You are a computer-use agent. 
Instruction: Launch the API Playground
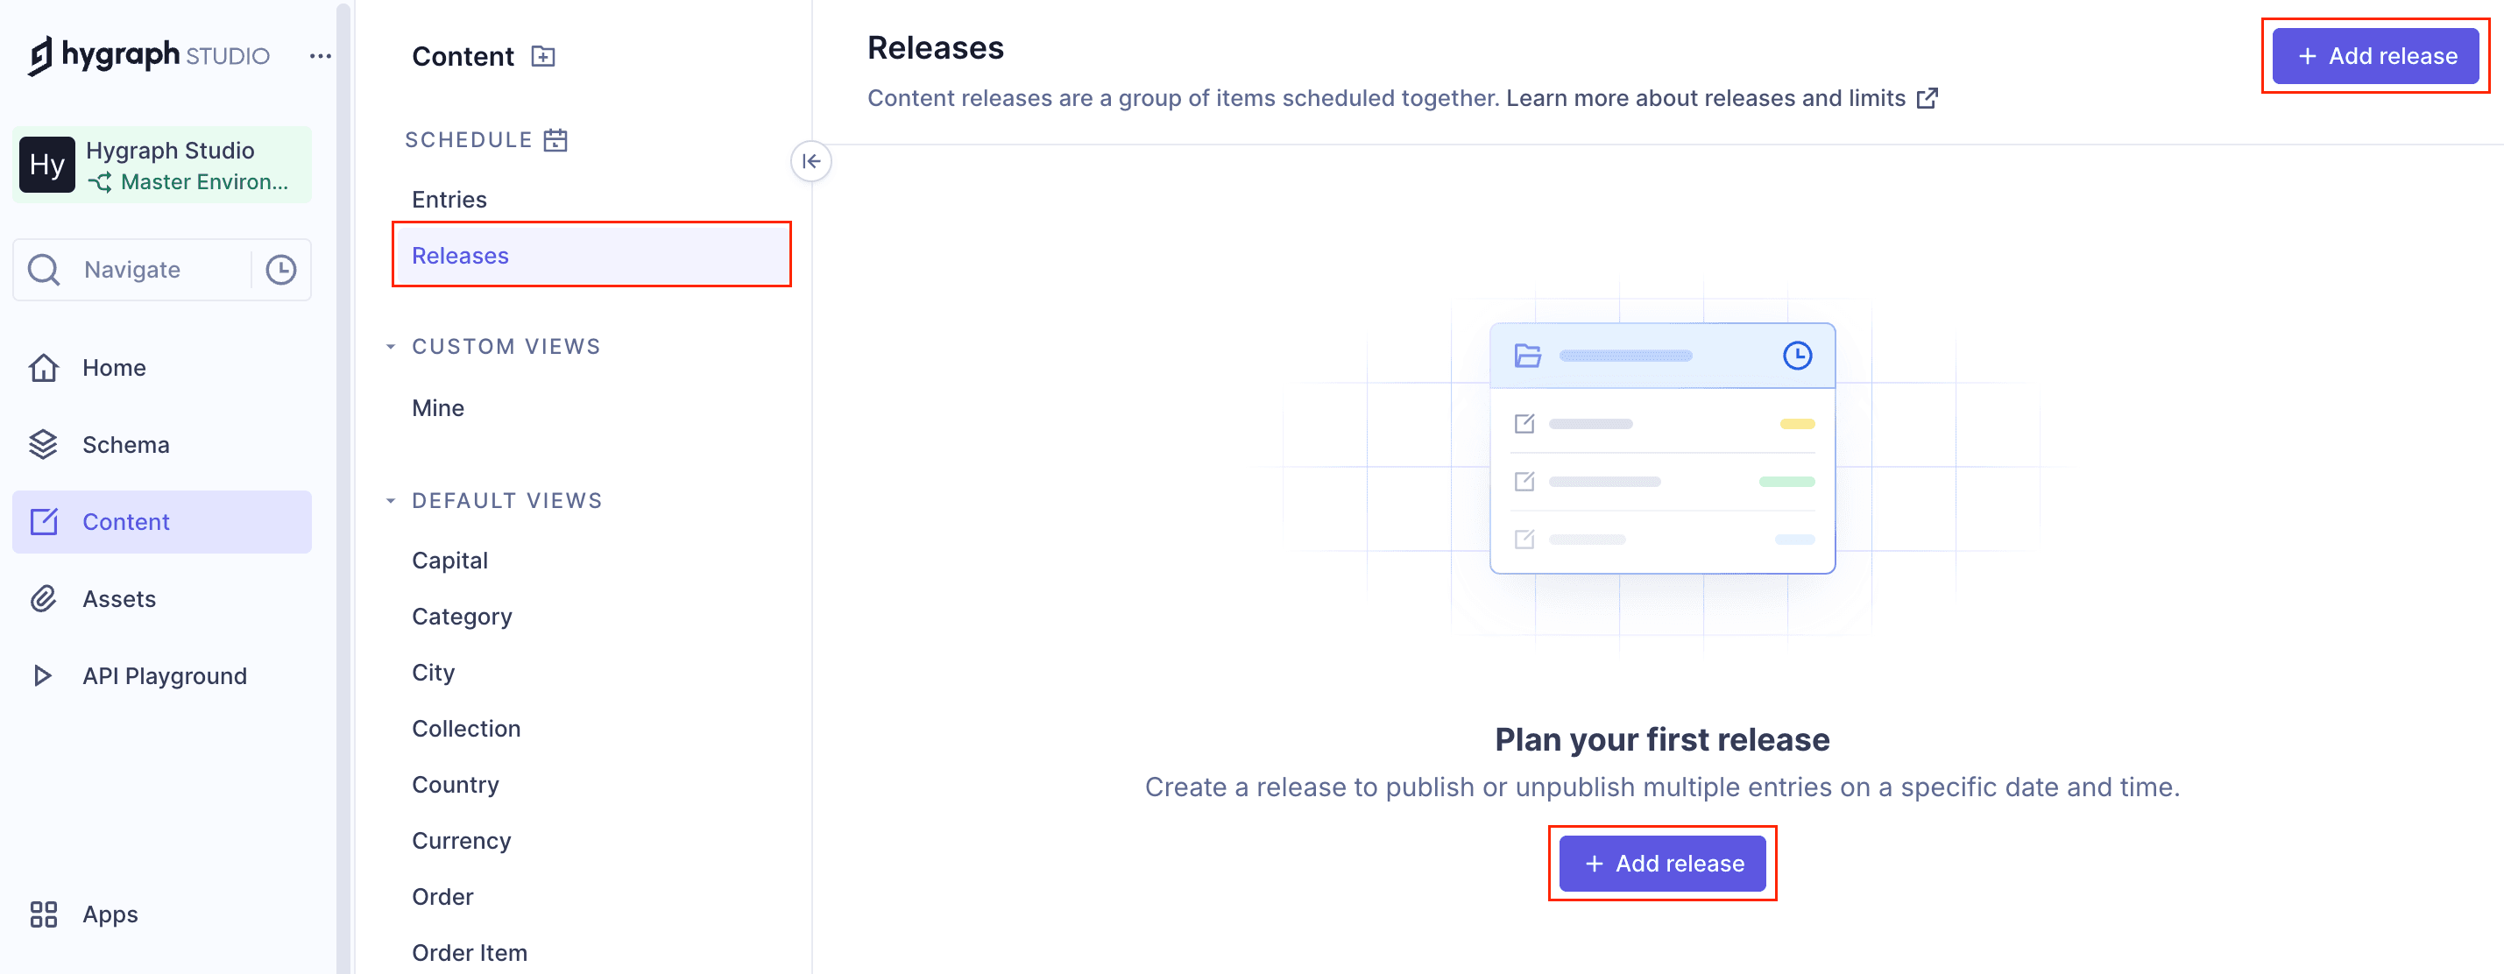(165, 675)
